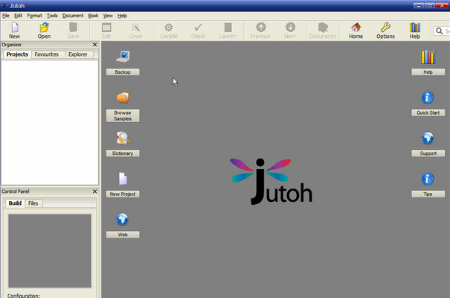The width and height of the screenshot is (450, 298).
Task: Click the Help books icon on desktop area
Action: pos(428,57)
